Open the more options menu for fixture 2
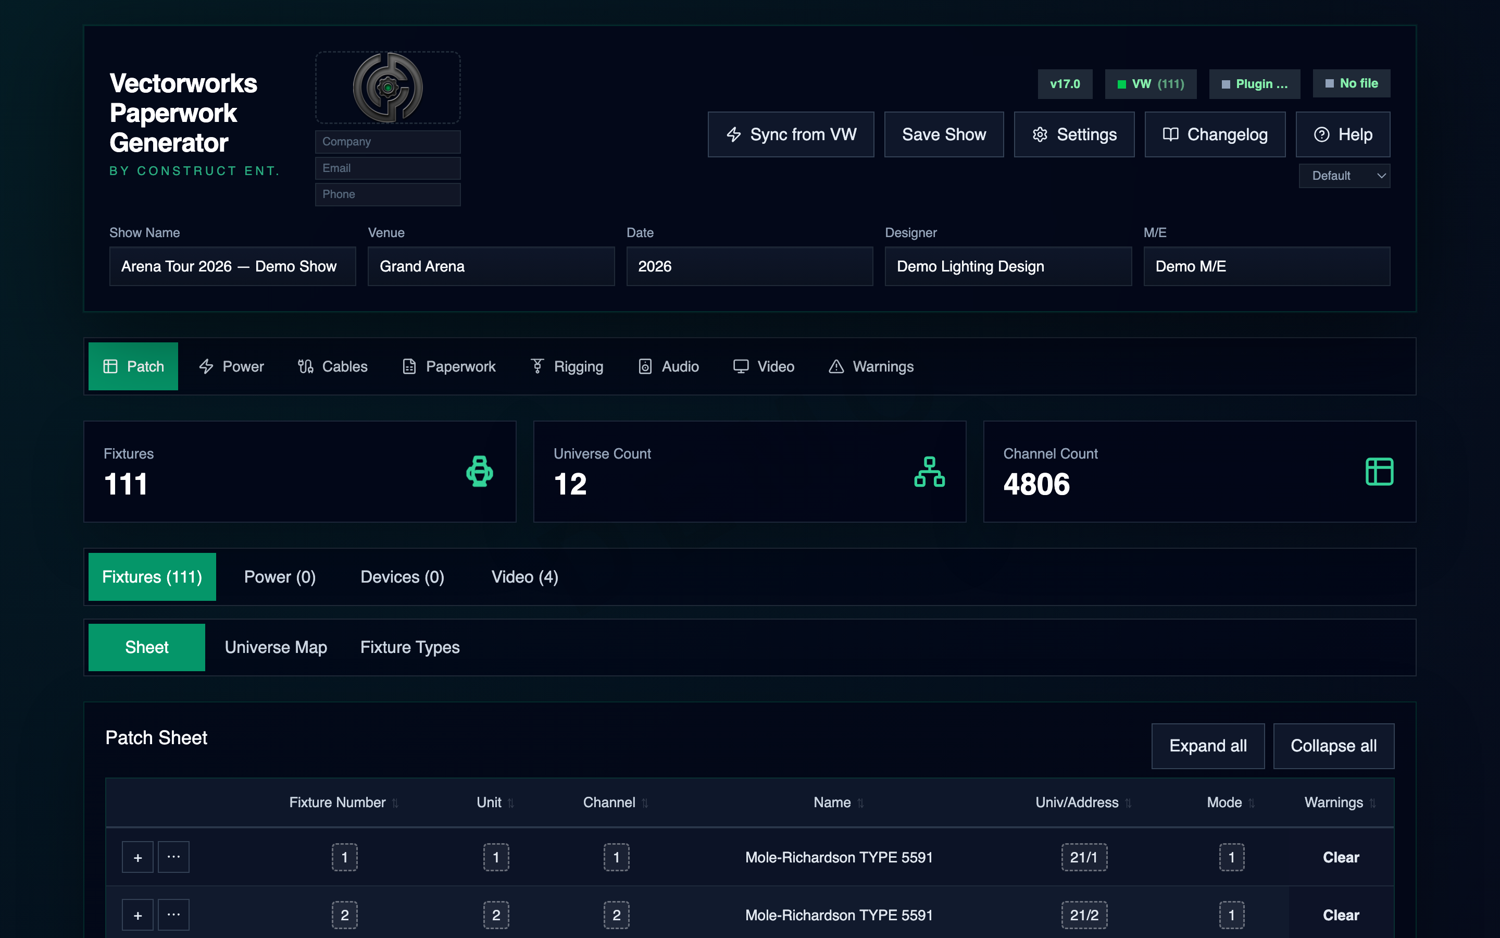The width and height of the screenshot is (1500, 938). 173,915
